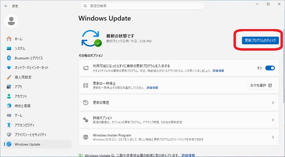
Task: Expand Windows Insider Program with its chevron
Action: coord(273,137)
